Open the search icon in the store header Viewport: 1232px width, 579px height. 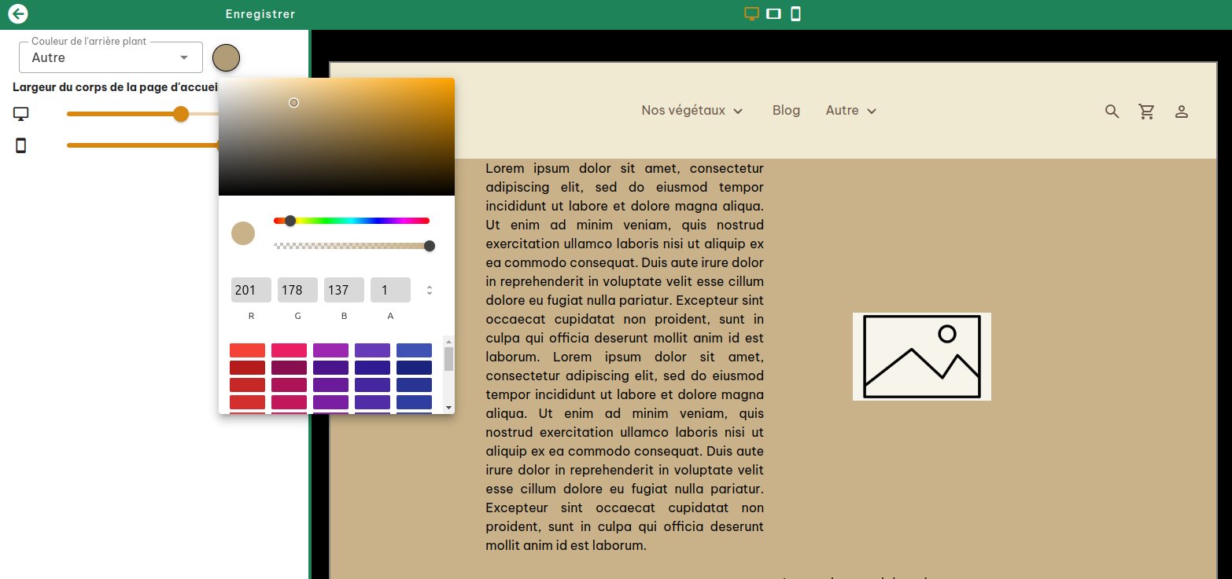[x=1112, y=111]
